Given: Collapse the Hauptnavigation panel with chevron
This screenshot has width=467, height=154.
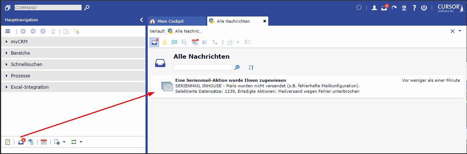Looking at the screenshot, I should pos(141,20).
